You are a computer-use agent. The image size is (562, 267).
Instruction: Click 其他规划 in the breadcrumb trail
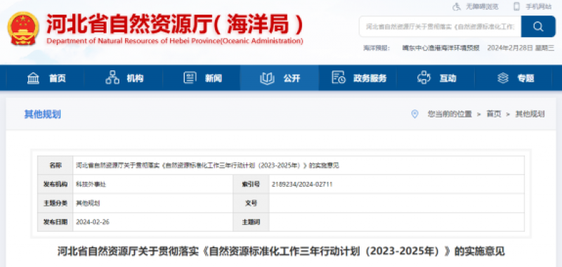530,115
